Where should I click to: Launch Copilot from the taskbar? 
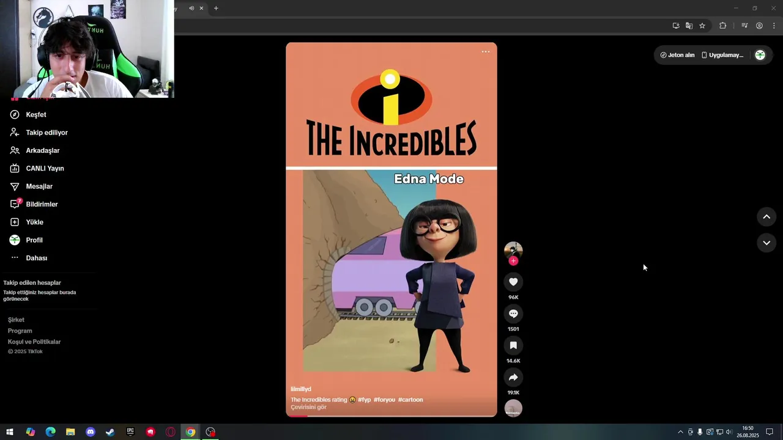(30, 432)
